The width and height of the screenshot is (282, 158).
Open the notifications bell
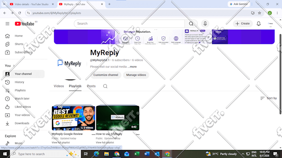click(x=259, y=24)
